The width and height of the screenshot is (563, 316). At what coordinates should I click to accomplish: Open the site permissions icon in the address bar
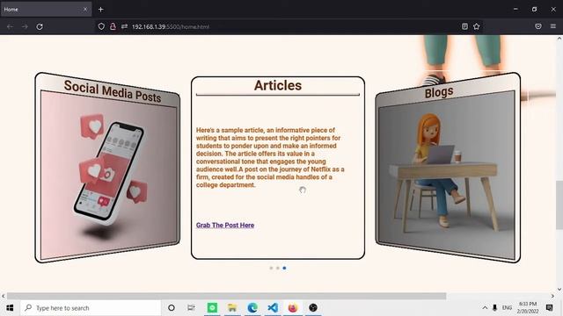click(124, 26)
